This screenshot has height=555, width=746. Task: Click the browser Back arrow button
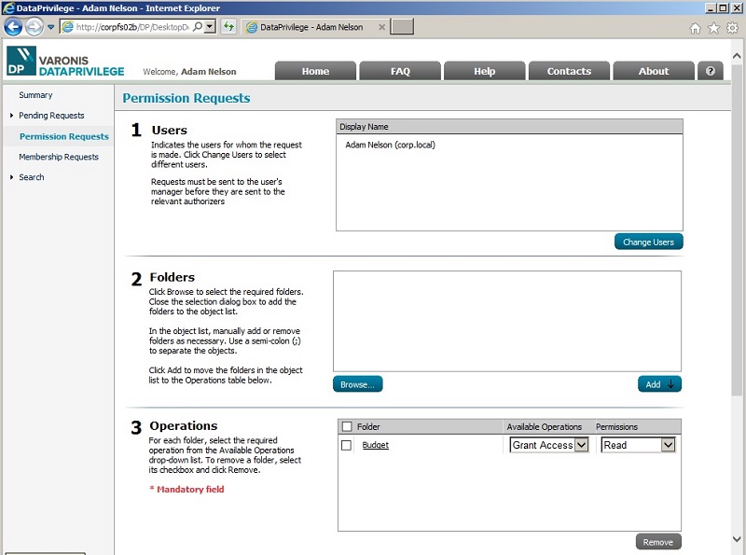pos(13,27)
